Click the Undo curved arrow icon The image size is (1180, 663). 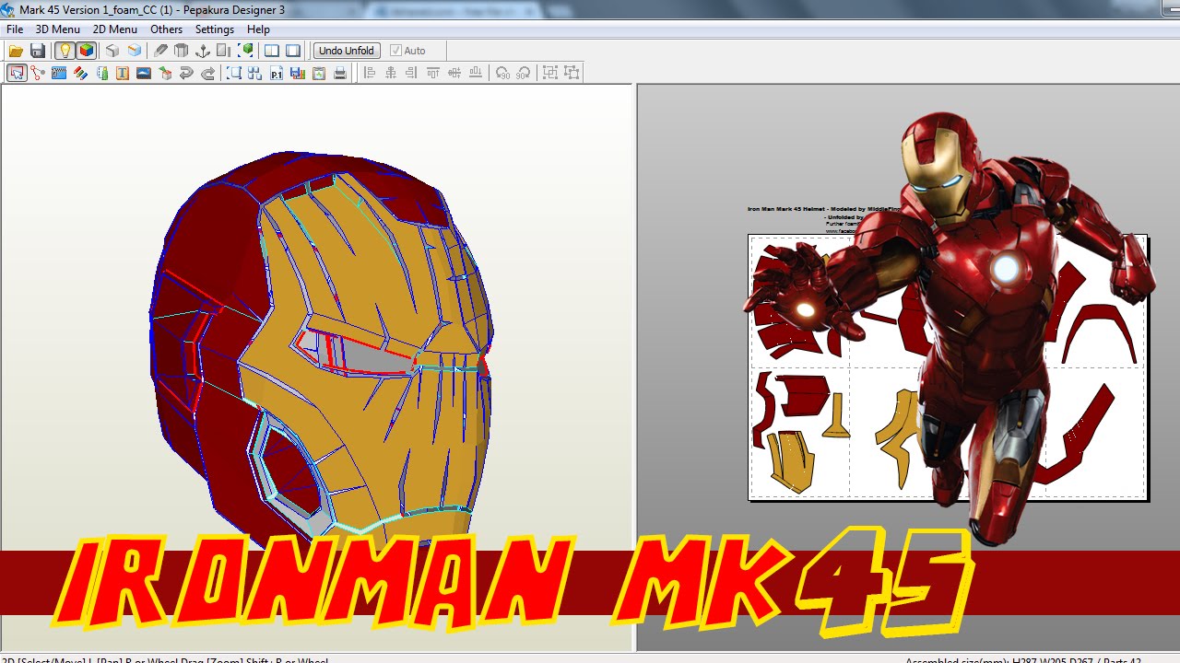coord(186,73)
